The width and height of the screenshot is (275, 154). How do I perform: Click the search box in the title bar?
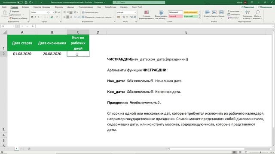point(139,3)
